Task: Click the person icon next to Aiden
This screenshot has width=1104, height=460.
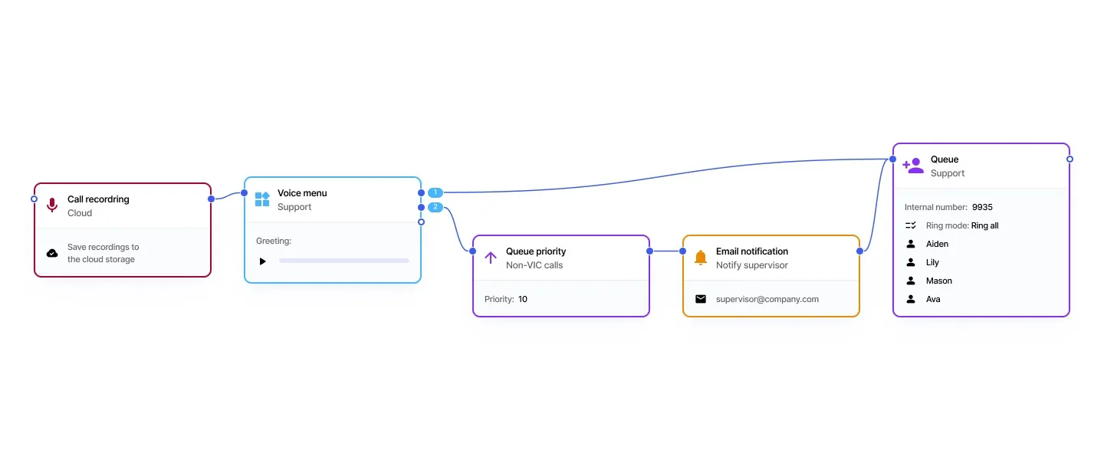Action: [911, 244]
